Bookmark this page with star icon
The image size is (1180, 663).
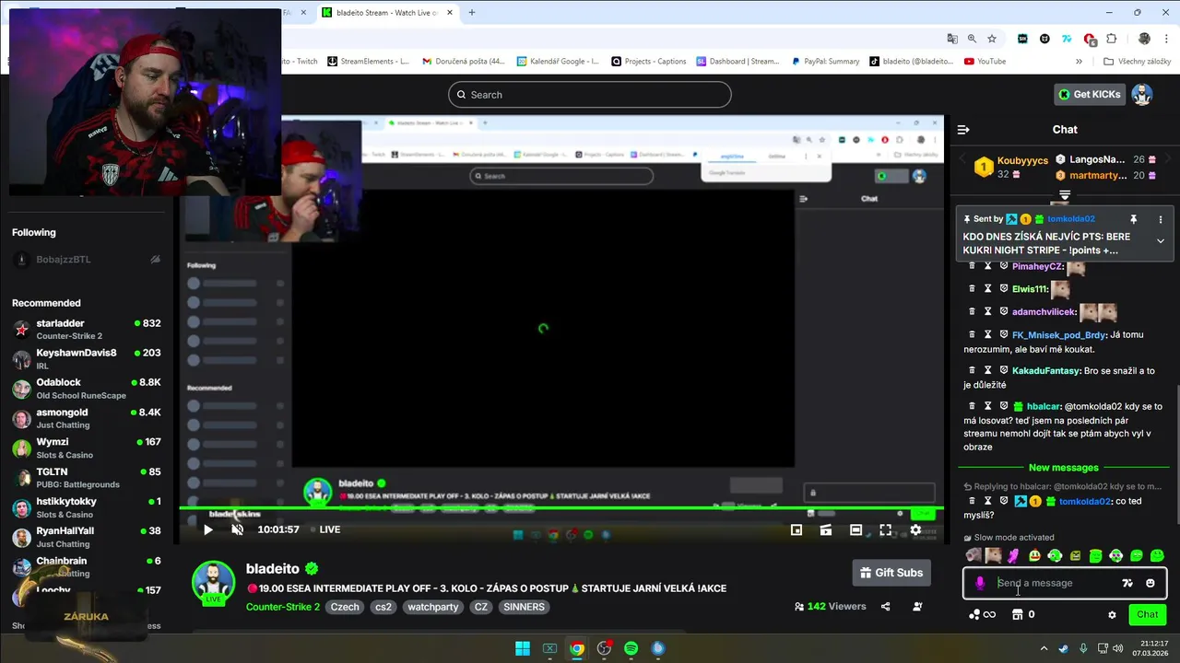992,39
